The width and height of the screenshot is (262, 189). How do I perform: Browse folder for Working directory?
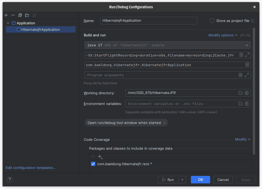(x=241, y=93)
